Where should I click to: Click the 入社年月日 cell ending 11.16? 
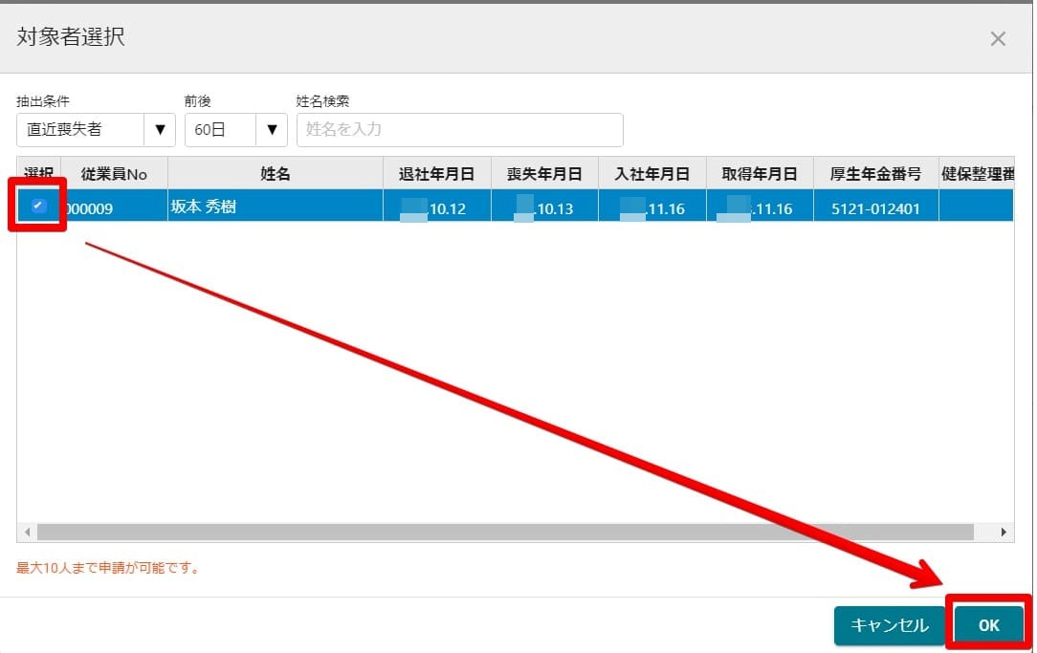tap(652, 207)
